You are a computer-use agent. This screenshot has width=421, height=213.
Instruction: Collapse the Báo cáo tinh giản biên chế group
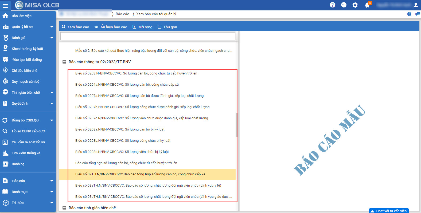pyautogui.click(x=64, y=208)
